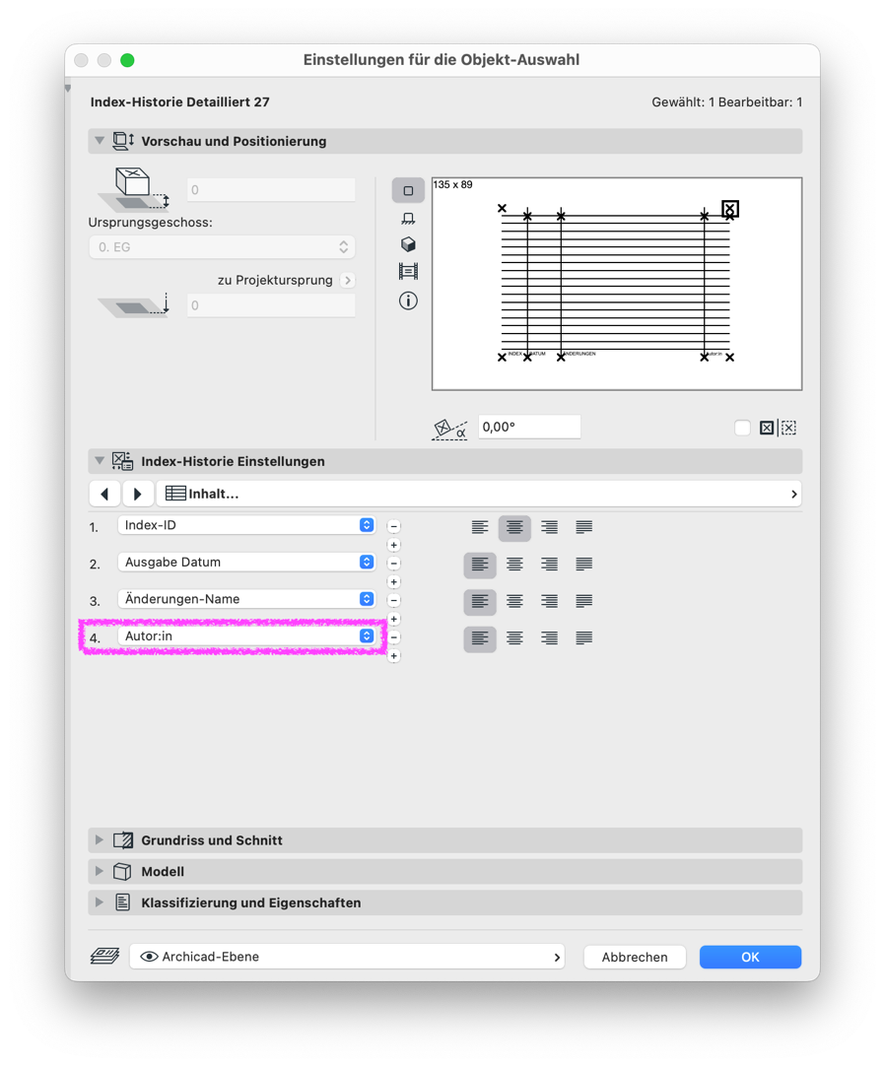Switch preview to 3D solid view icon
Viewport: 885px width, 1067px height.
click(x=408, y=244)
